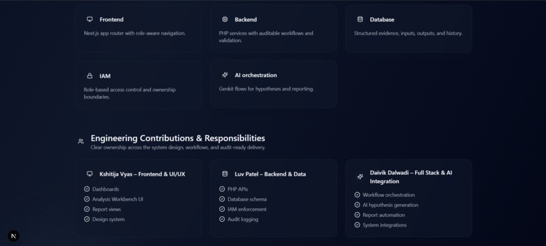Click the 'Clear ownership across the system design' subtitle

(x=178, y=147)
